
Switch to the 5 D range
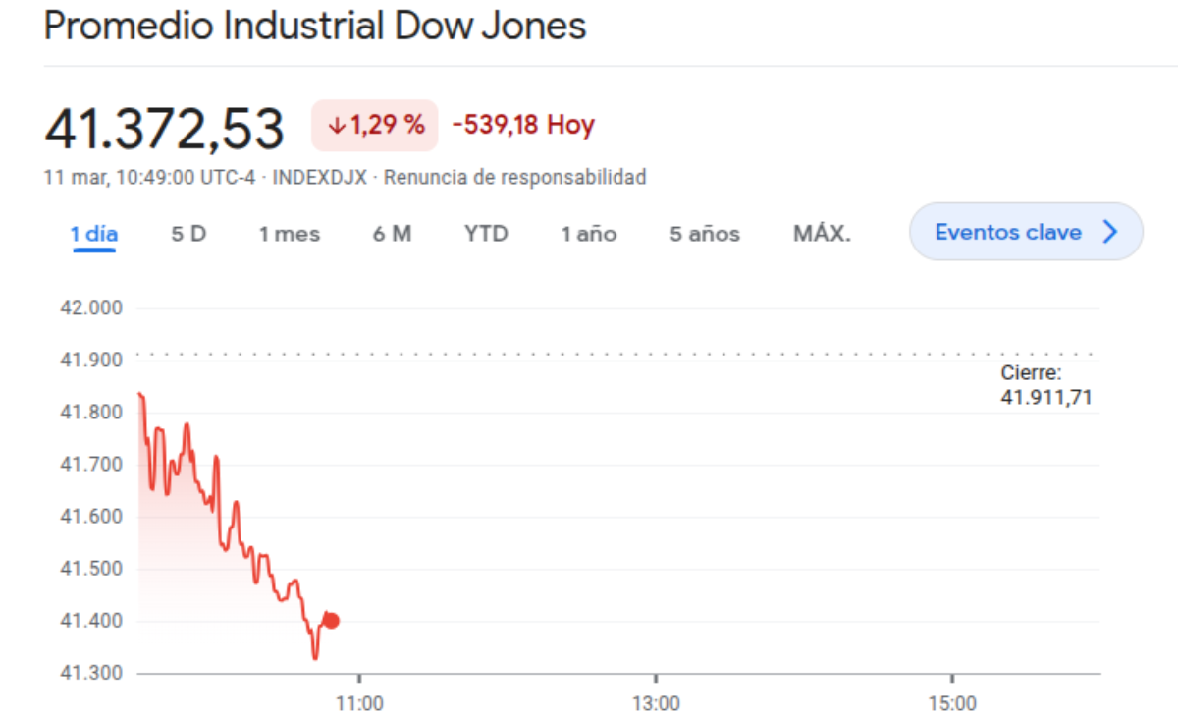pos(188,234)
